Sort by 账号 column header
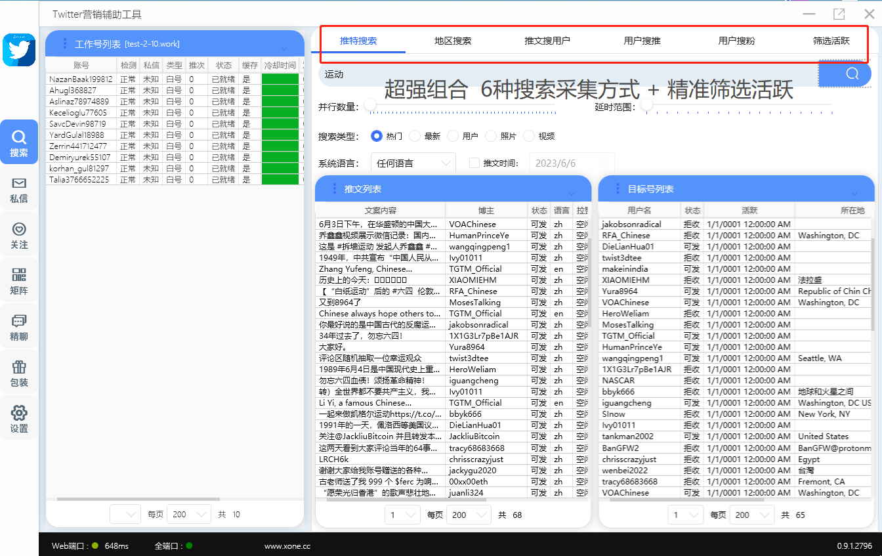Image resolution: width=882 pixels, height=556 pixels. pos(81,66)
